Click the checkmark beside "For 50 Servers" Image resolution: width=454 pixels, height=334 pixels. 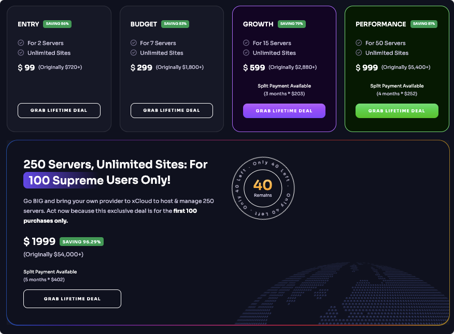point(359,43)
